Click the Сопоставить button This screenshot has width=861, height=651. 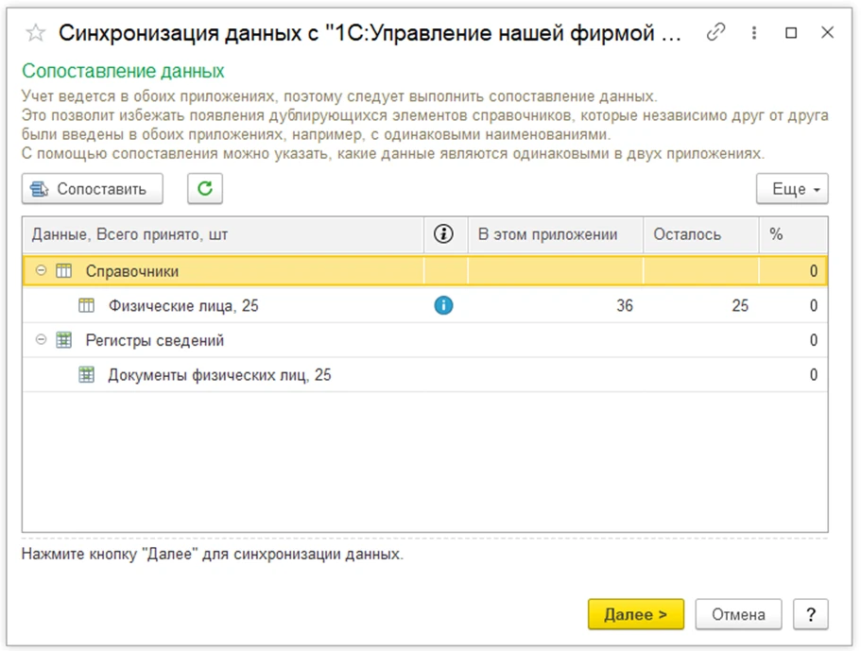click(93, 189)
